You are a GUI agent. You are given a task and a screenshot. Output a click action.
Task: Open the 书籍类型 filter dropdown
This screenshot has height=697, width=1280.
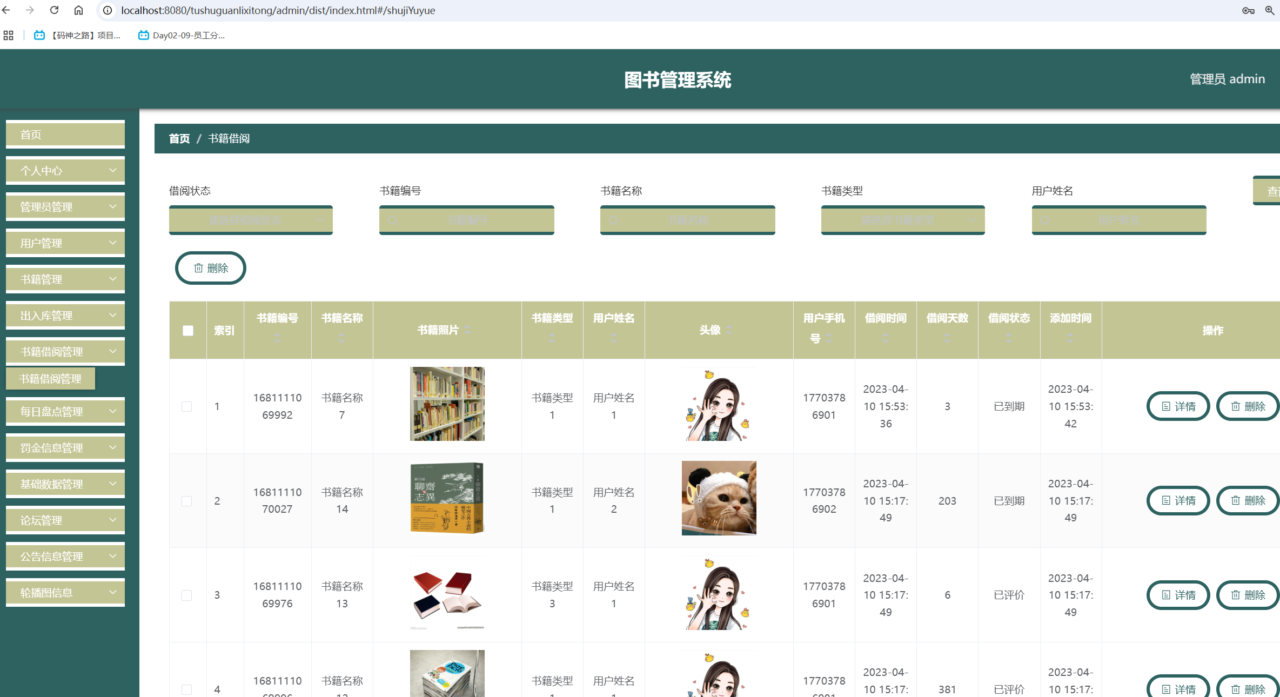[903, 220]
